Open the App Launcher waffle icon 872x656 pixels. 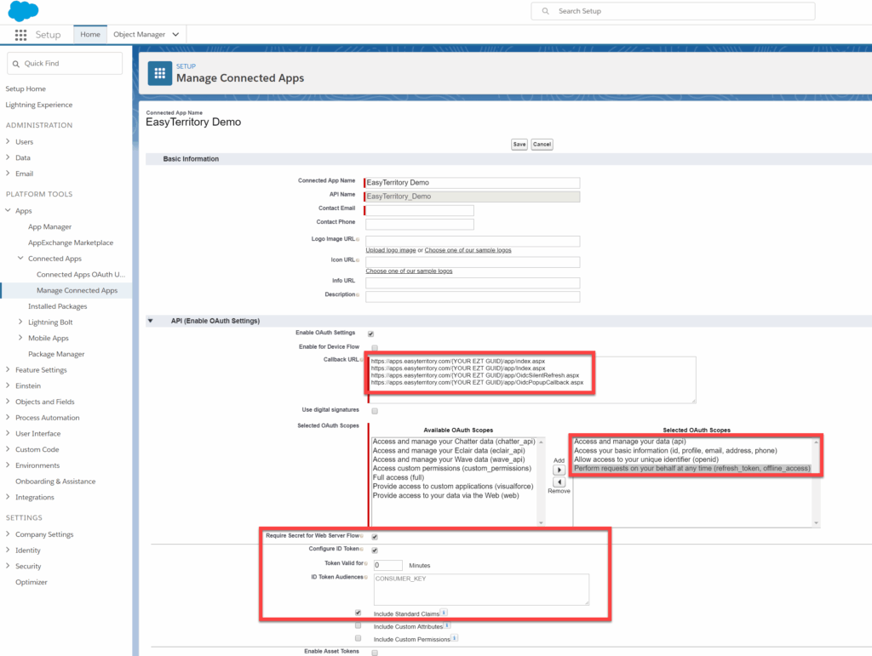point(20,34)
